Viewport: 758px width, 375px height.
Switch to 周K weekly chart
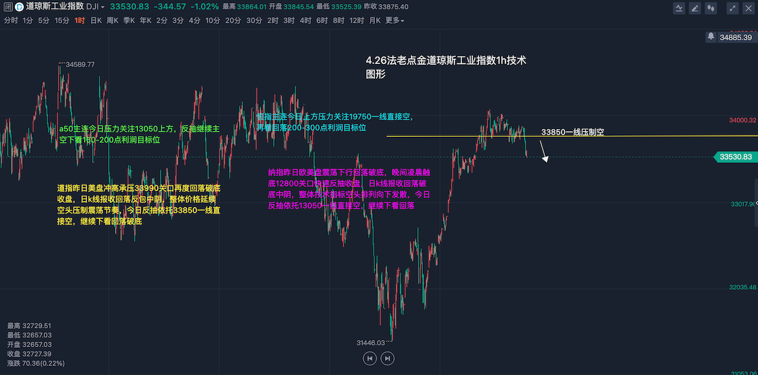[113, 20]
